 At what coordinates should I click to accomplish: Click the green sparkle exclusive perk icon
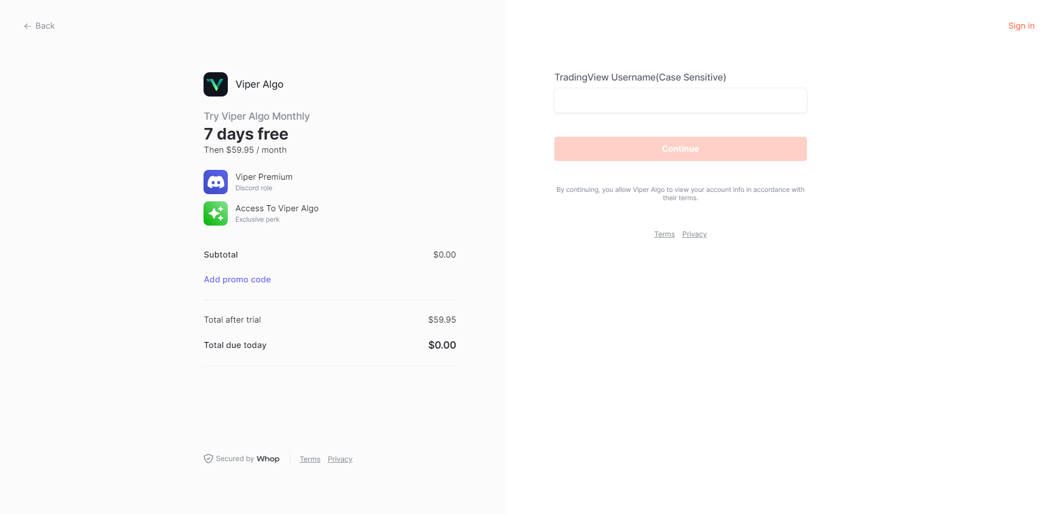coord(216,213)
